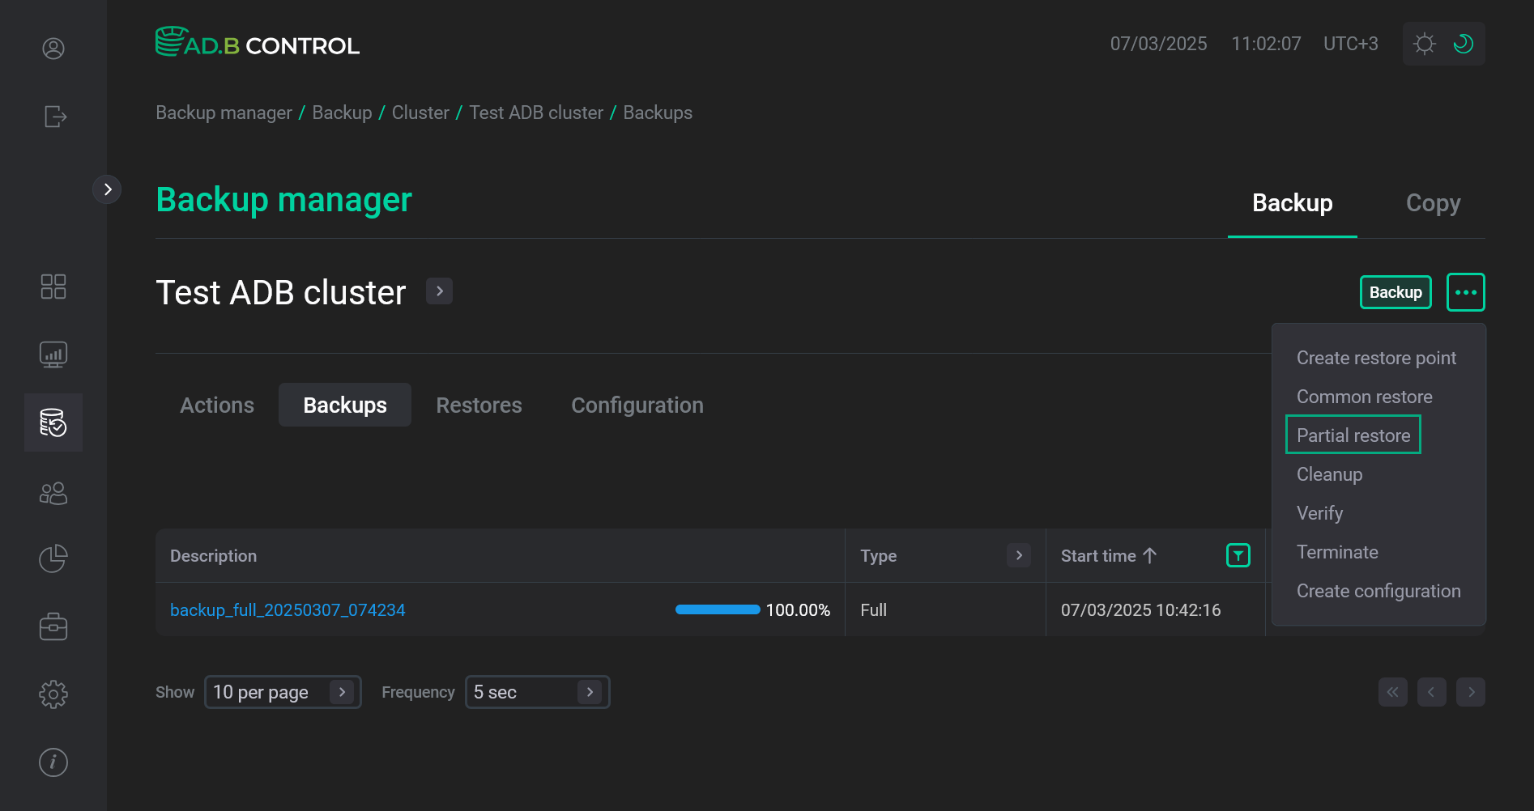The height and width of the screenshot is (811, 1534).
Task: Go to previous page arrow button
Action: tap(1432, 692)
